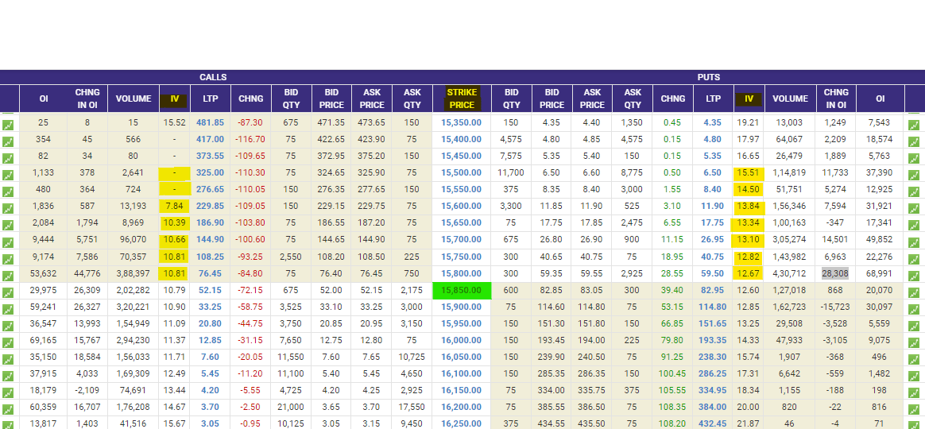925x429 pixels.
Task: Click calls LTP 481.85 link
Action: 210,122
